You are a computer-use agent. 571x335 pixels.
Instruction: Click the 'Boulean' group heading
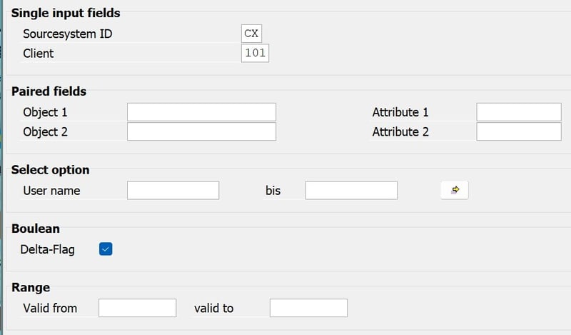click(x=36, y=229)
